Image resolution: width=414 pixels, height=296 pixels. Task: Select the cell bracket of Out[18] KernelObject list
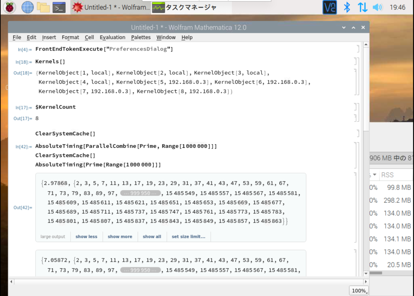tap(355, 82)
